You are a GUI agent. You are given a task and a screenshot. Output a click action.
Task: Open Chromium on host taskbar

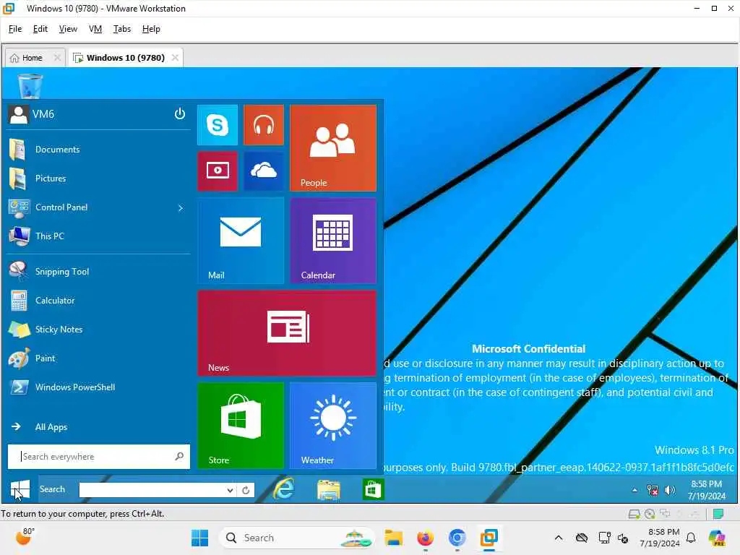(457, 538)
